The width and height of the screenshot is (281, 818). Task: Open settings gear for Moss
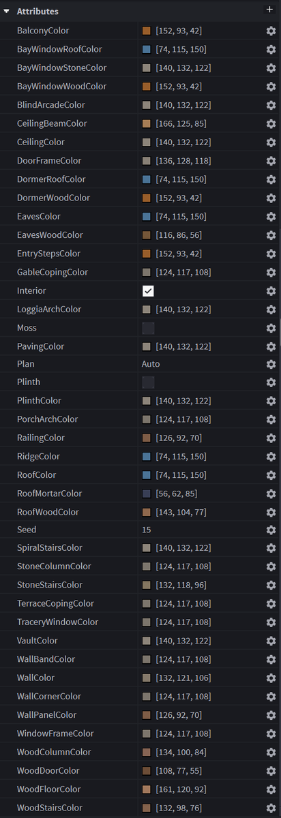[271, 329]
